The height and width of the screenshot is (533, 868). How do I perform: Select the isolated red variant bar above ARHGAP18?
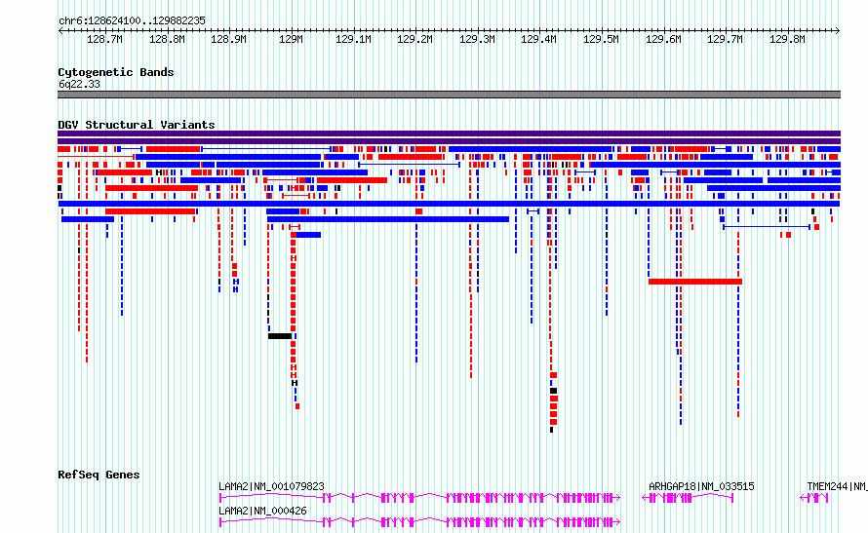tap(695, 282)
